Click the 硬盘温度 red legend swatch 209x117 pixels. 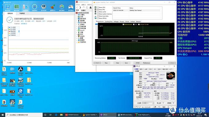point(9,31)
